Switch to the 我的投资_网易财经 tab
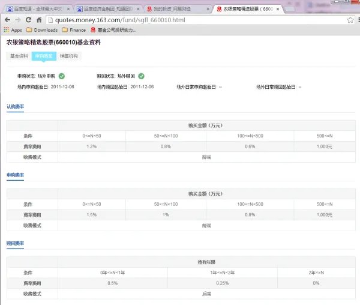The height and width of the screenshot is (305, 360). coord(177,9)
